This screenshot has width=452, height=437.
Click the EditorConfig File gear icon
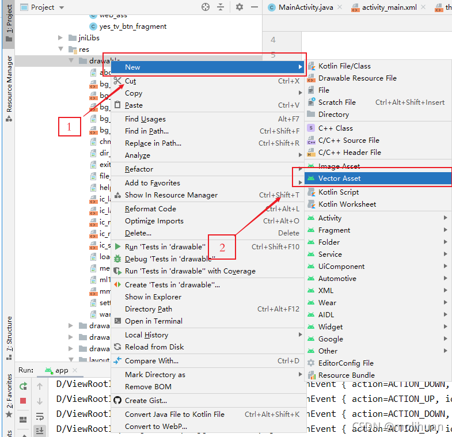(311, 363)
